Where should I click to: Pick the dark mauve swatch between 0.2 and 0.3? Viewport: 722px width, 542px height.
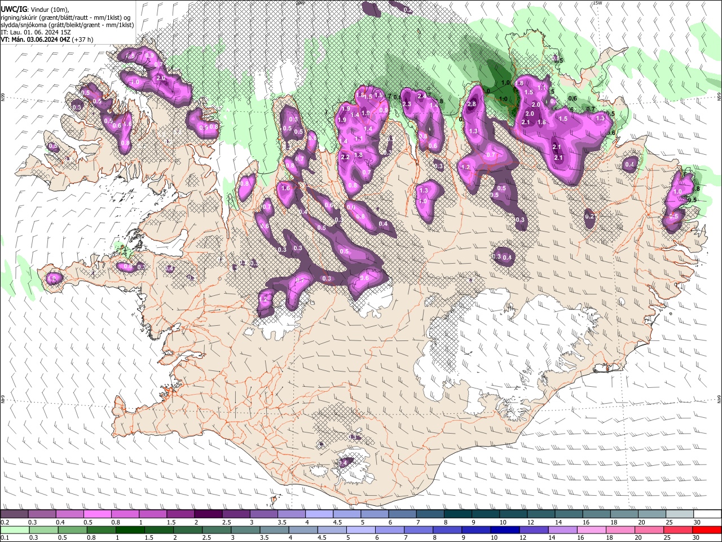[14, 514]
